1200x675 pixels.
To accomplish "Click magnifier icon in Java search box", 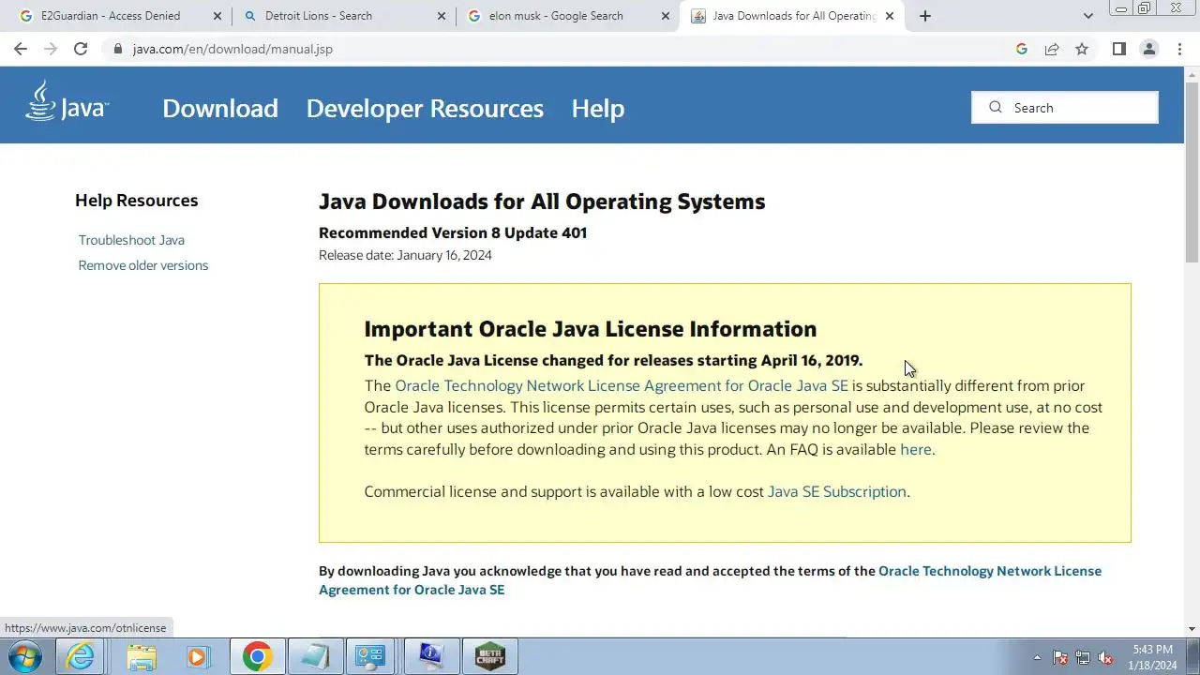I will 996,107.
